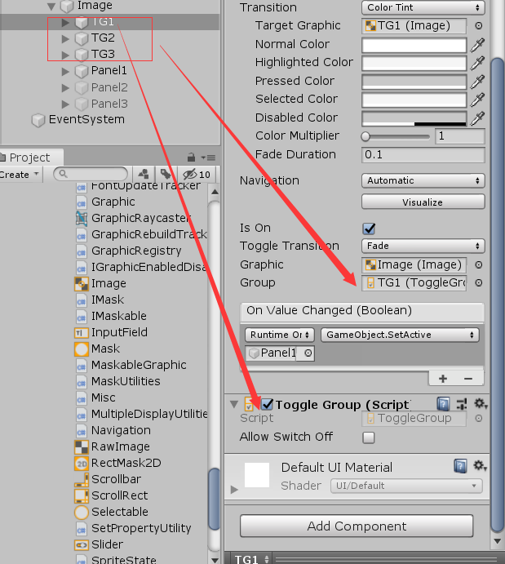Click the Color Multiplier value field
The image size is (505, 564).
coord(459,136)
